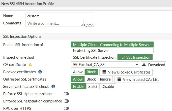
Task: Click the Untrusted SSL certificates label
Action: pos(25,79)
